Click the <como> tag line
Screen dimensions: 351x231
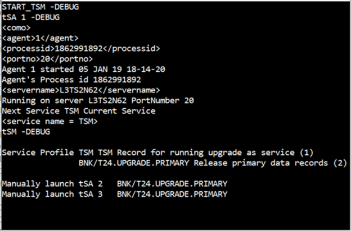point(16,27)
